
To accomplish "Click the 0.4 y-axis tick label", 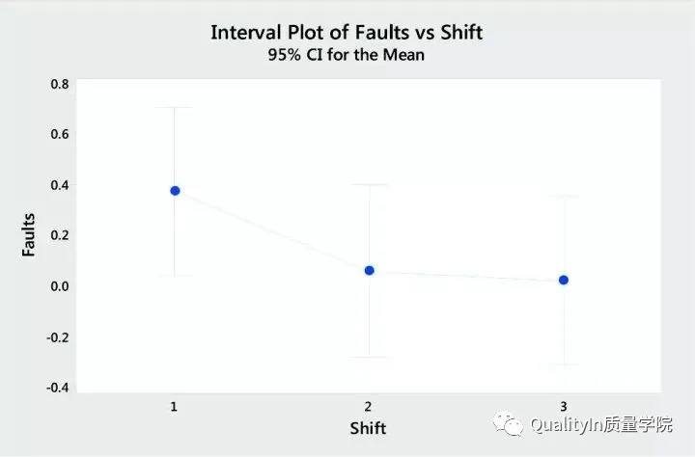I will pyautogui.click(x=59, y=185).
